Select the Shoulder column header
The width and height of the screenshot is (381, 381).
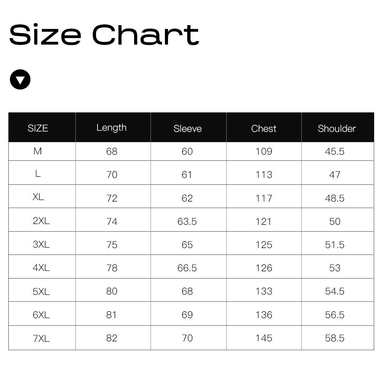click(337, 129)
